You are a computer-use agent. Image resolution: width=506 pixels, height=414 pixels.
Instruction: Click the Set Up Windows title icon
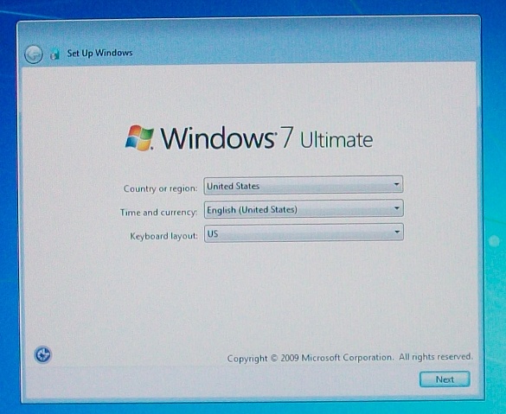click(54, 54)
